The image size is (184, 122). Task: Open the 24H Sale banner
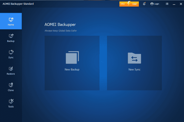[129, 4]
